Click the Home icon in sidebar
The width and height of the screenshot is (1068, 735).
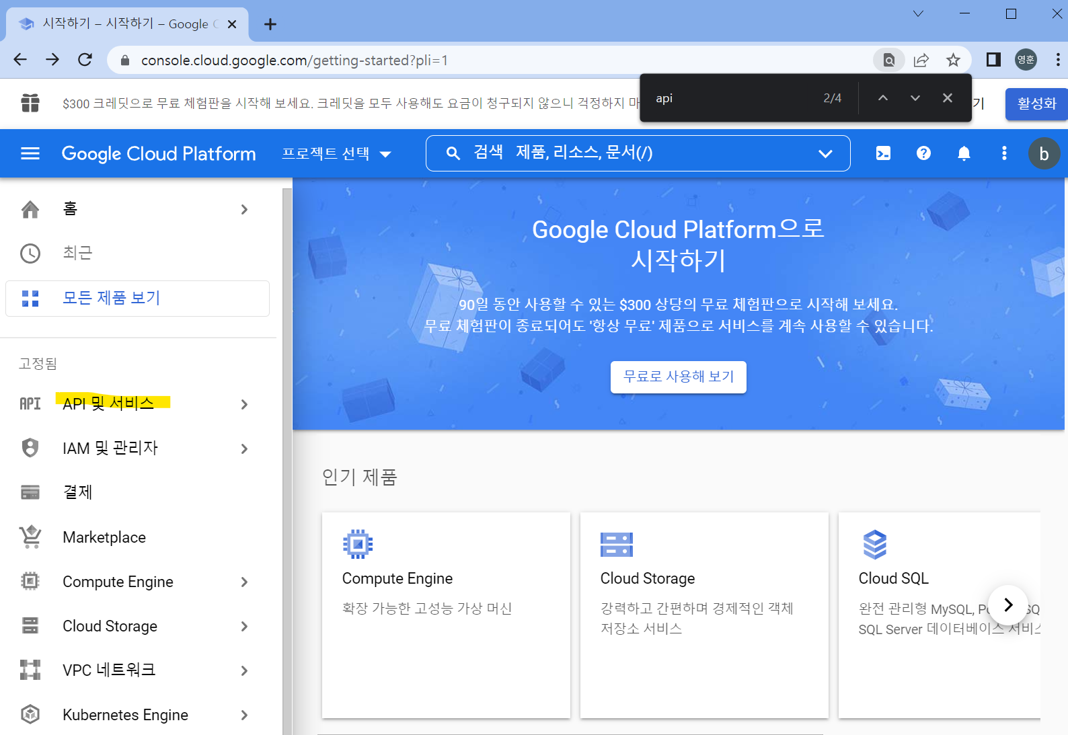point(30,209)
